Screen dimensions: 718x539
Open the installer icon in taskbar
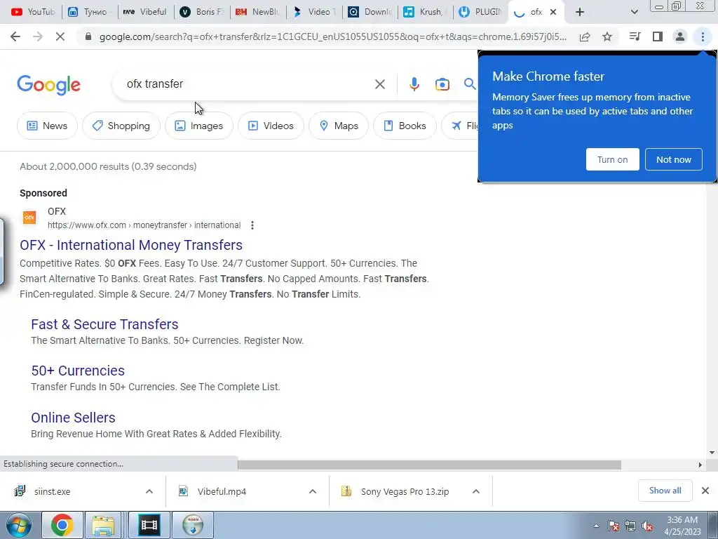point(193,525)
